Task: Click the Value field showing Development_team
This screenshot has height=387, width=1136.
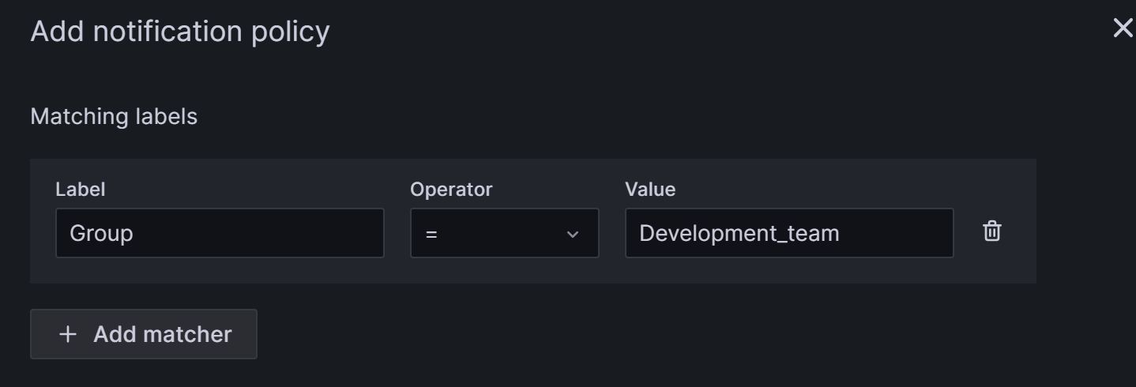Action: tap(788, 233)
